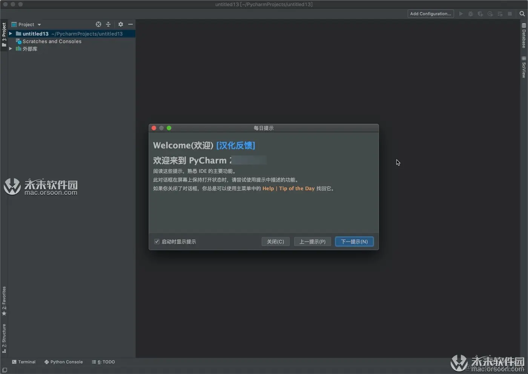Screen dimensions: 528x374
Task: Click the Profile icon in toolbar
Action: [x=490, y=14]
